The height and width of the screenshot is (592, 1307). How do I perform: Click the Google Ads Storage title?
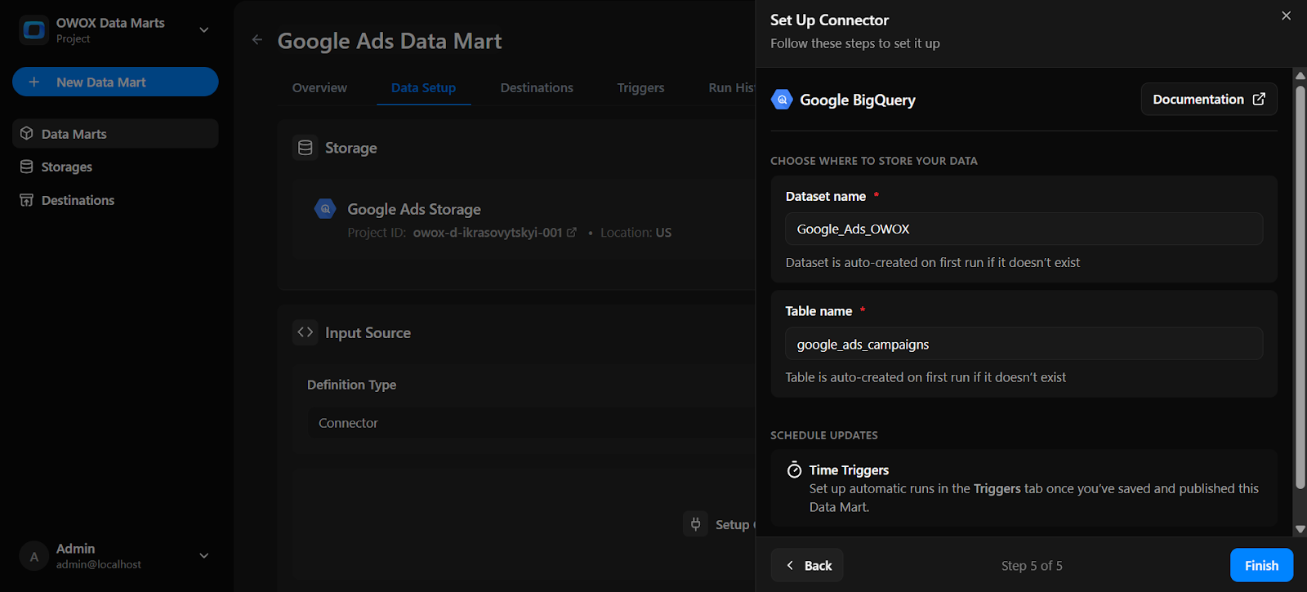[x=414, y=209]
